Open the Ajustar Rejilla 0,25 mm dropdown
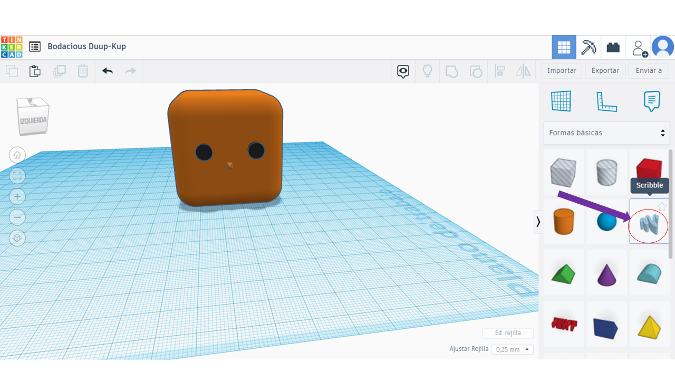Viewport: 675px width, 380px height. click(x=512, y=349)
